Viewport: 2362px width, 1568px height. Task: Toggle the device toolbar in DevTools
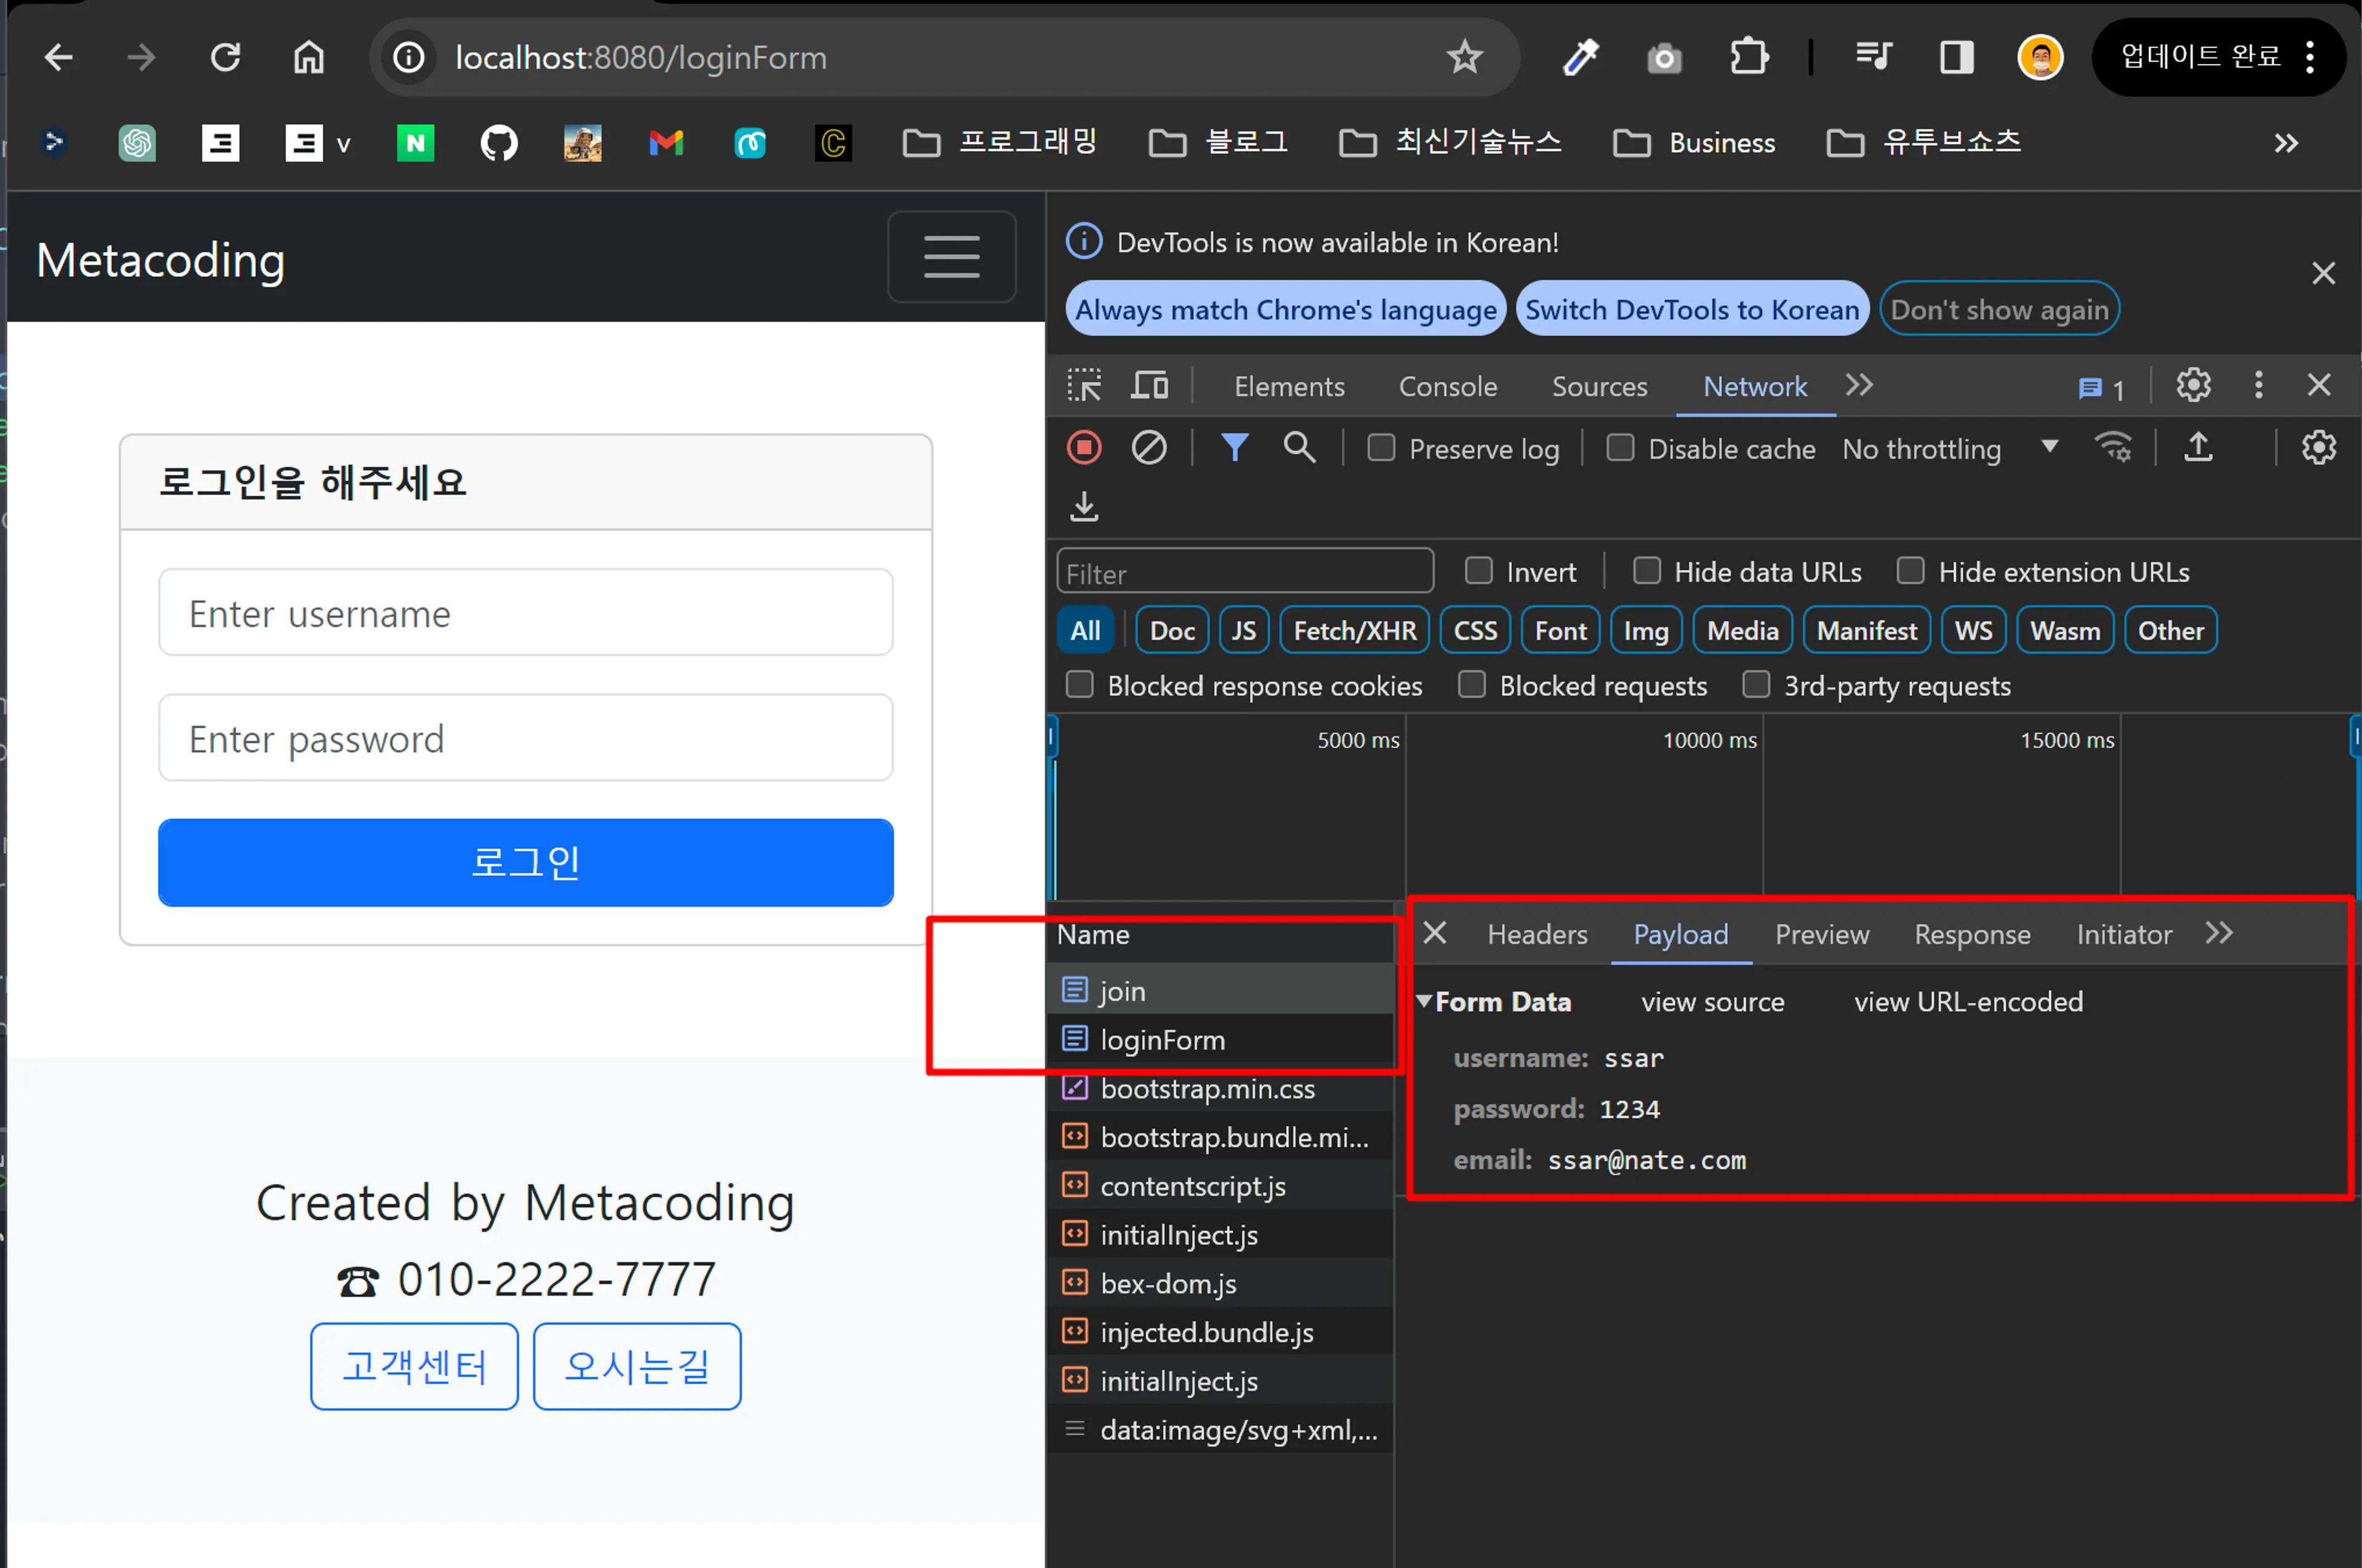point(1149,386)
